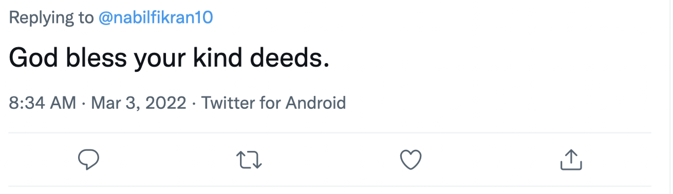Share this reply via the arrow-up icon
Image resolution: width=673 pixels, height=194 pixels.
point(571,160)
